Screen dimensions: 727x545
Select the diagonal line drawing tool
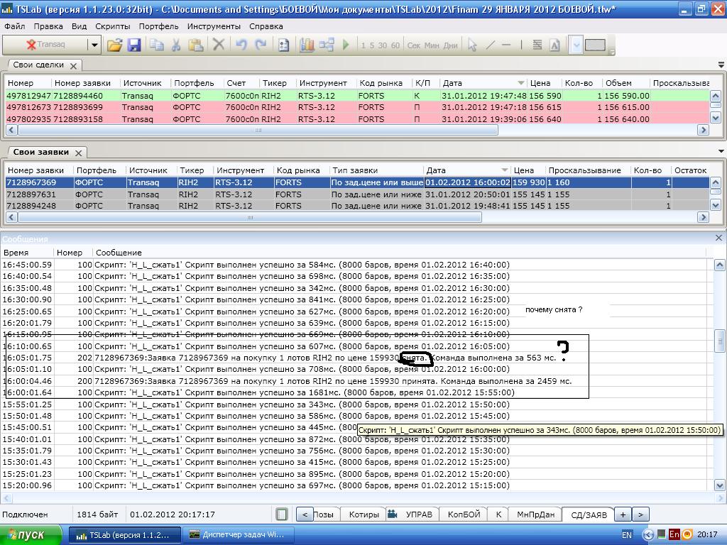coord(490,45)
